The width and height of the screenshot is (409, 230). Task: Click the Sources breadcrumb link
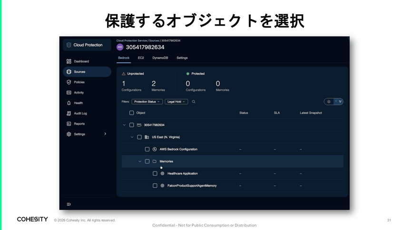click(154, 41)
